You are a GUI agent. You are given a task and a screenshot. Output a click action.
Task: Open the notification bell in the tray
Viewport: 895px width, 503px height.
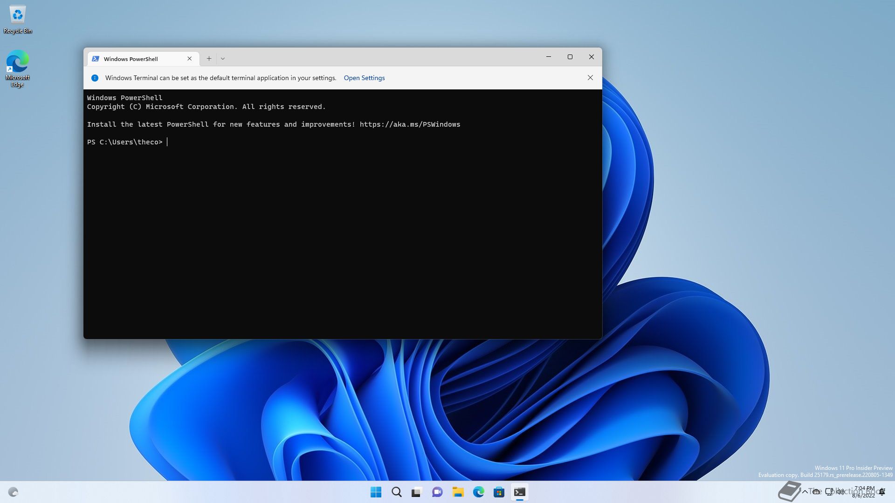pos(882,492)
